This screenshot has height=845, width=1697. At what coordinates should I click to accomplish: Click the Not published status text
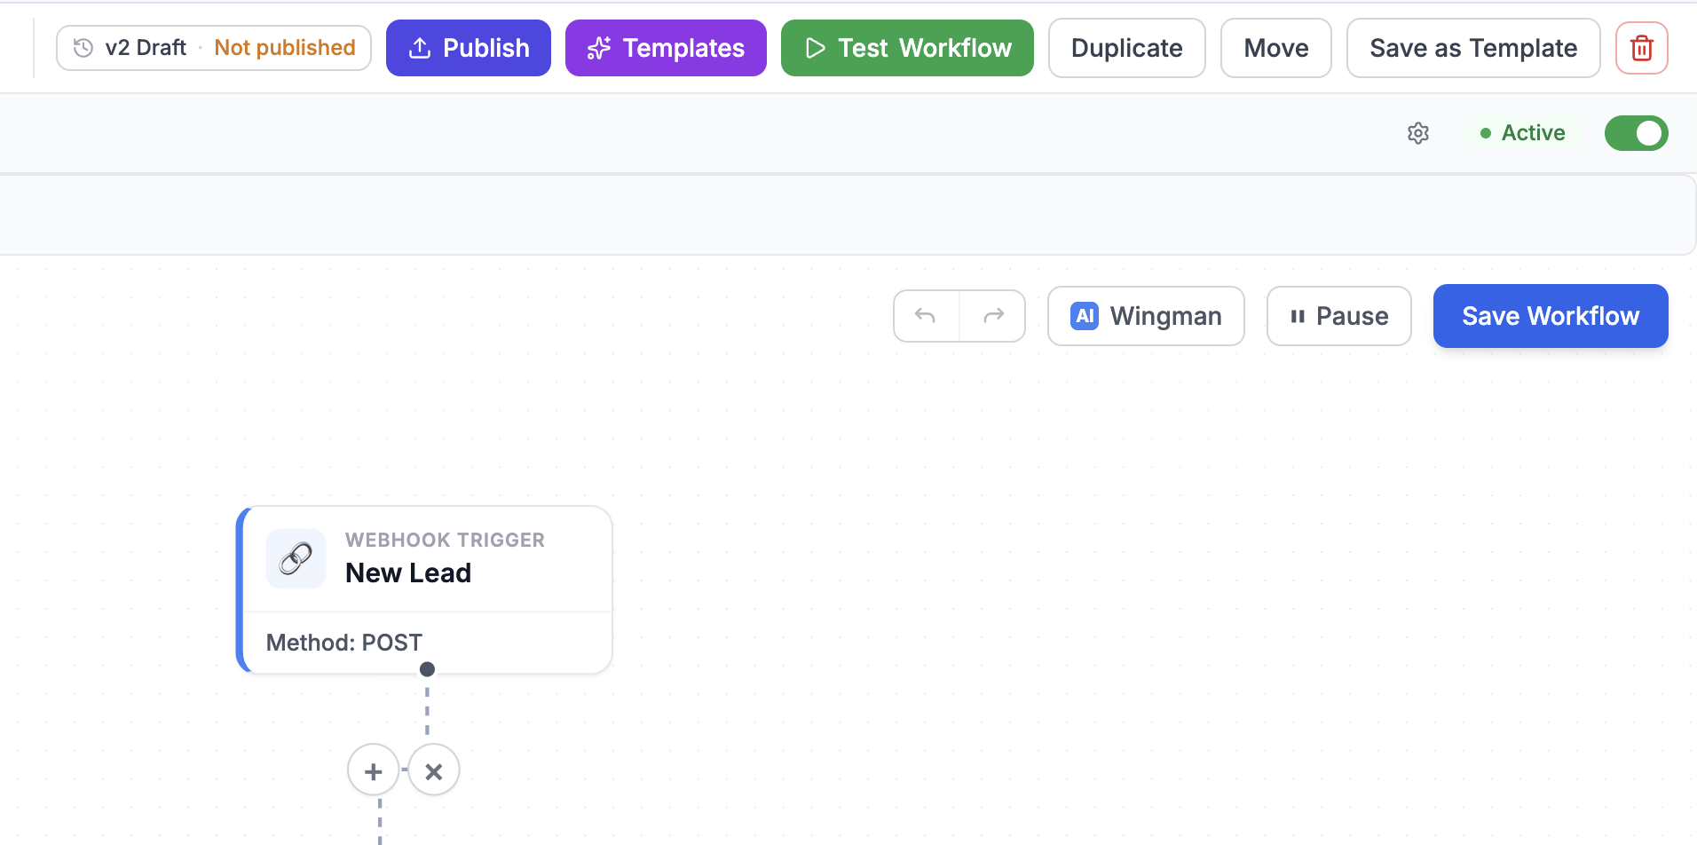click(285, 48)
